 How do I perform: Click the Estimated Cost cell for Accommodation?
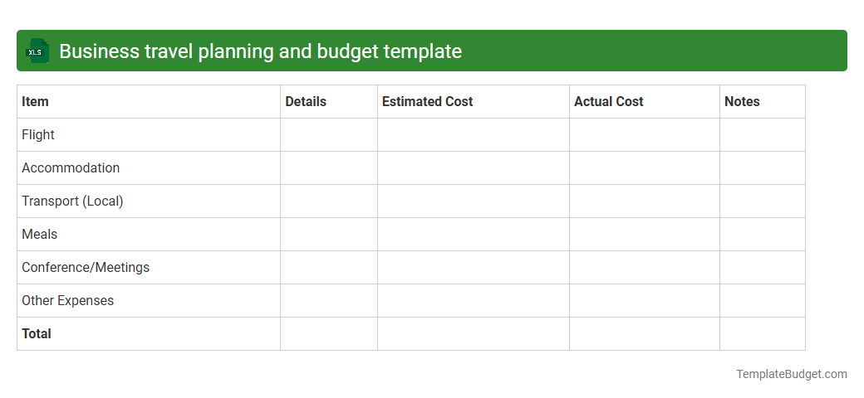[474, 167]
